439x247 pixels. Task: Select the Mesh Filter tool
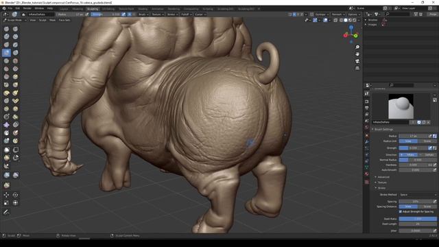[6, 175]
